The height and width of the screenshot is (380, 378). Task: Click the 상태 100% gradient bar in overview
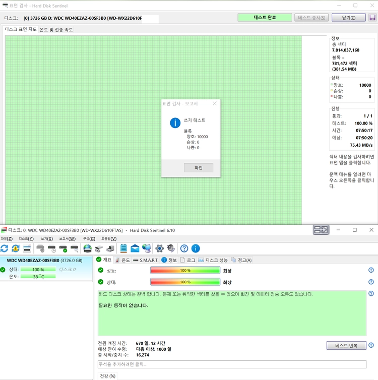pyautogui.click(x=185, y=282)
